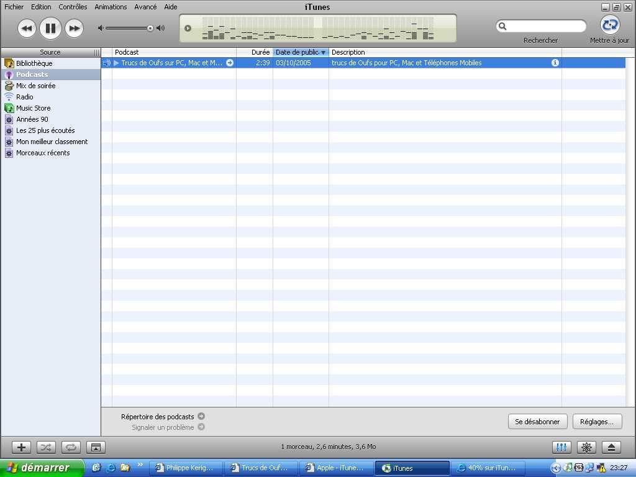Click the Mettre à jour refresh icon
636x477 pixels.
click(610, 25)
